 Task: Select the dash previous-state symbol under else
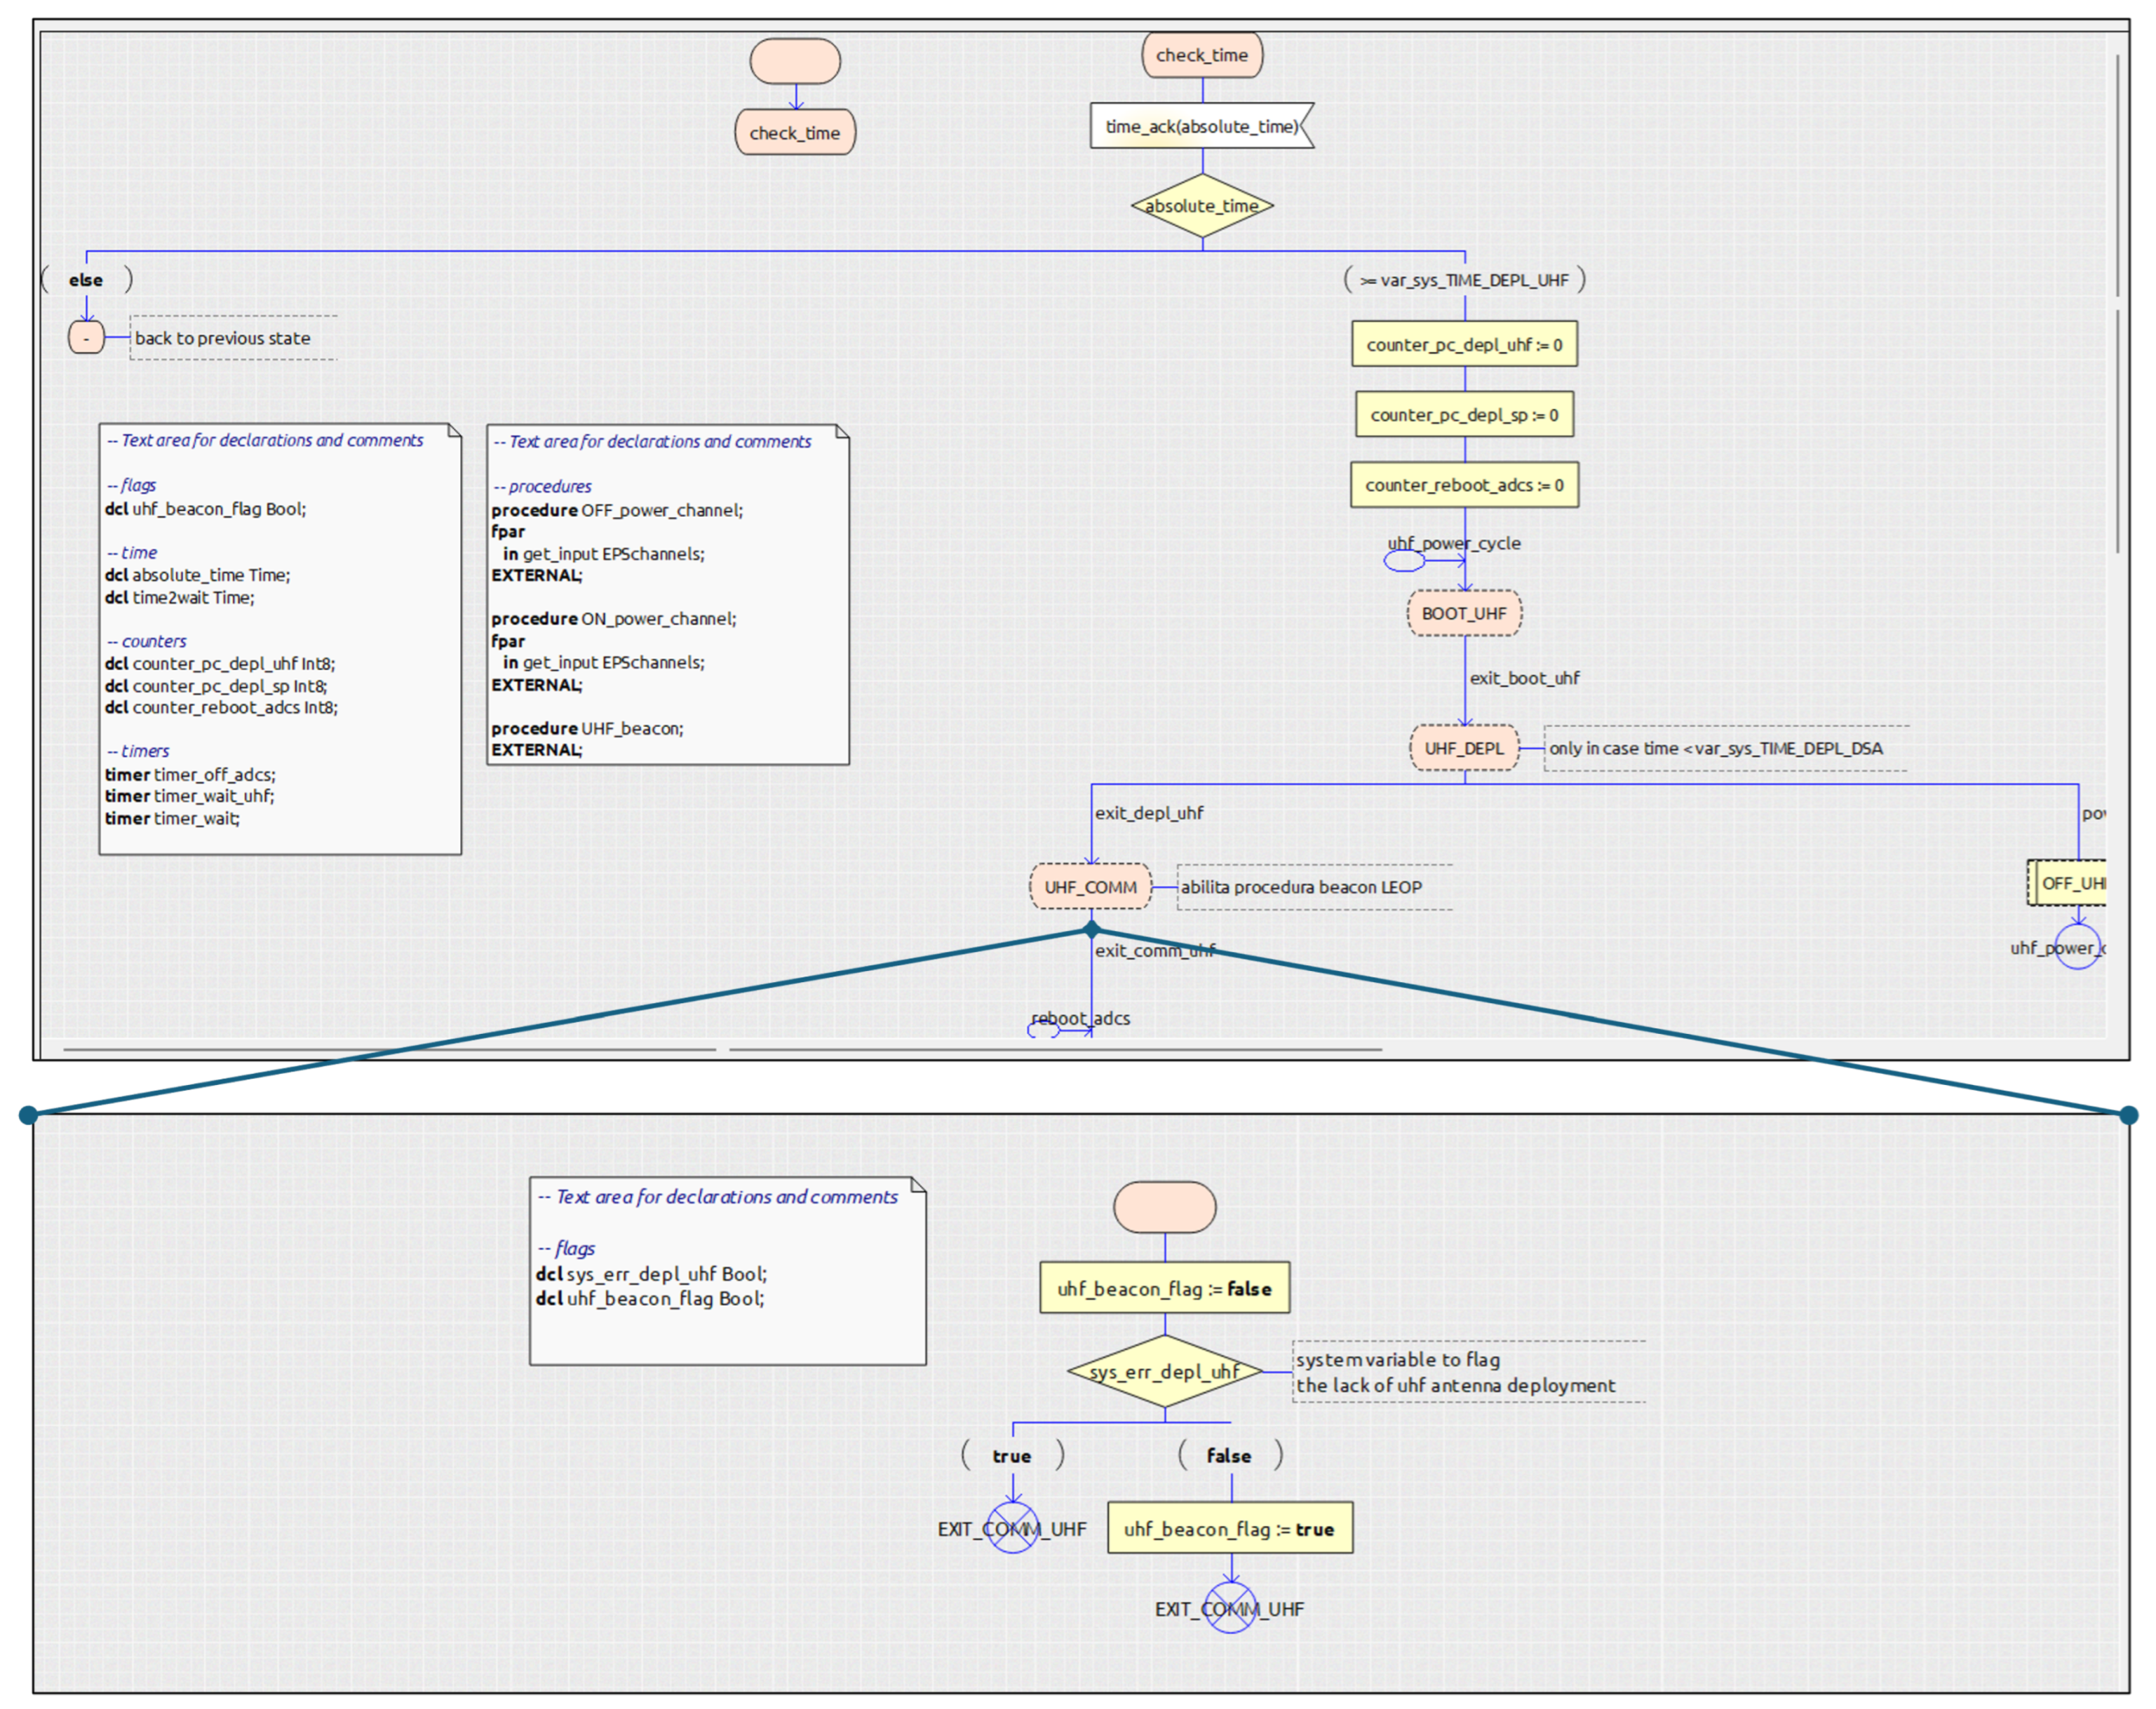click(x=86, y=338)
